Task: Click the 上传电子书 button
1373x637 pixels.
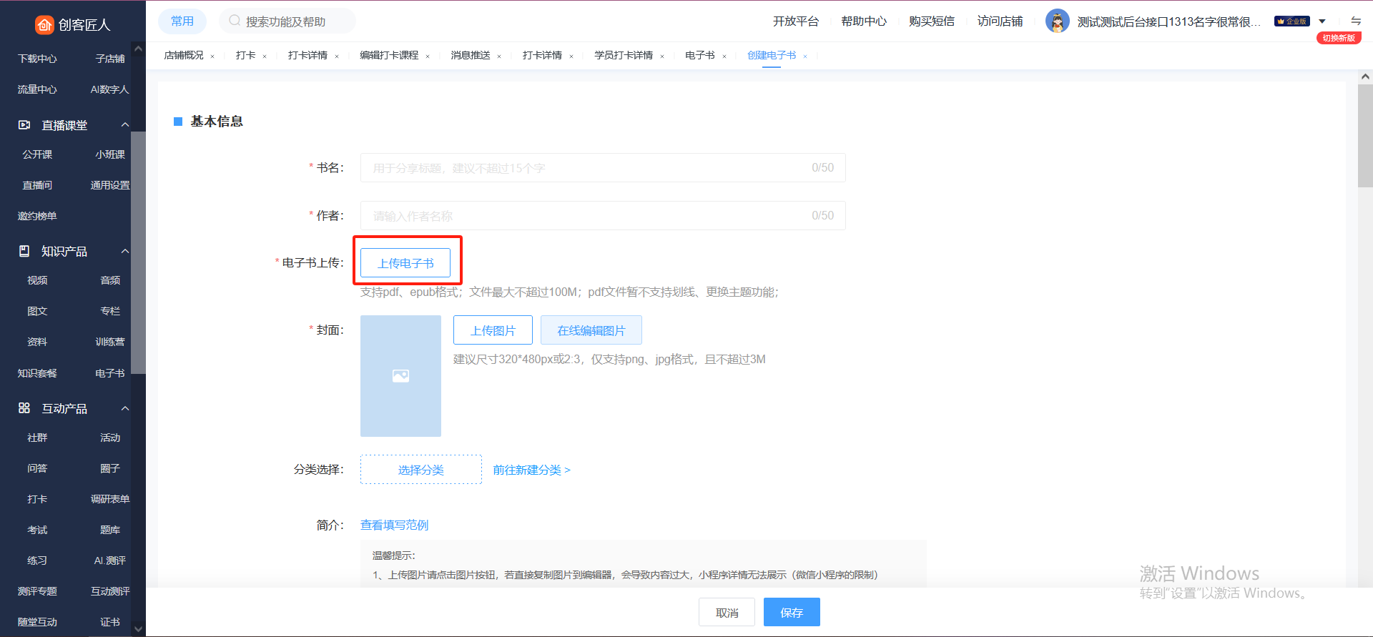Action: pos(405,263)
